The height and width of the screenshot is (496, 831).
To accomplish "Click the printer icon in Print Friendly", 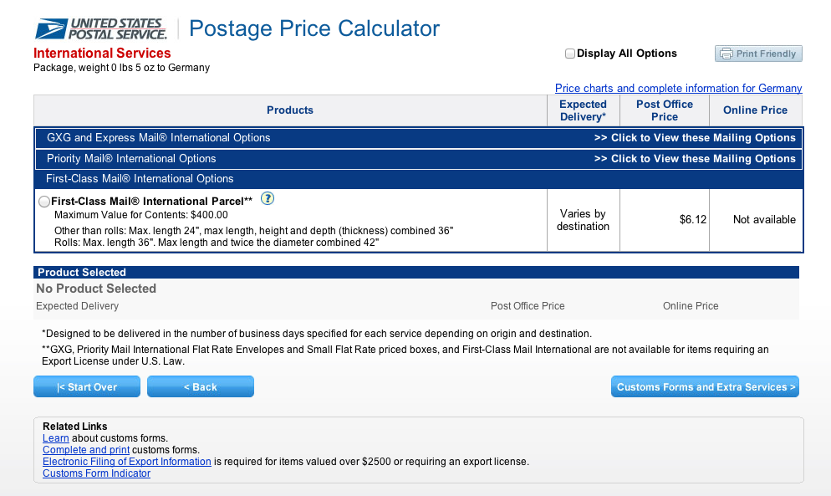I will (726, 54).
